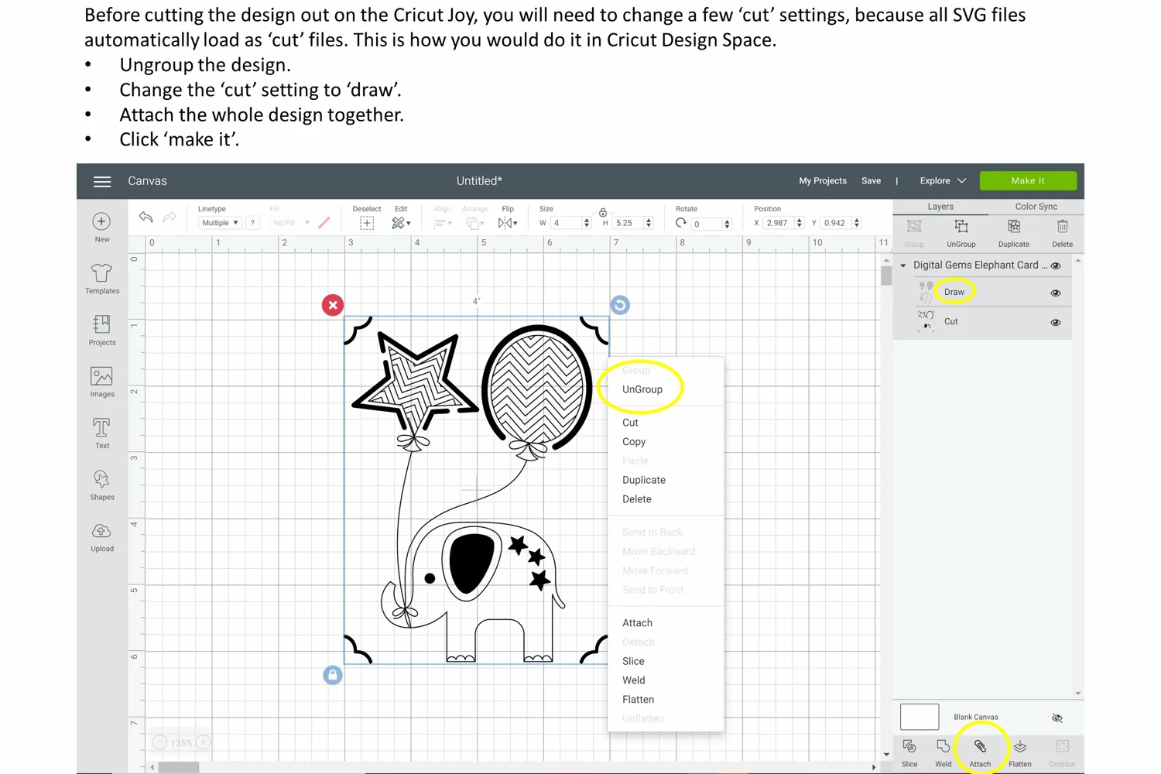The image size is (1161, 774).
Task: Choose Delete from the context menu
Action: (x=637, y=499)
